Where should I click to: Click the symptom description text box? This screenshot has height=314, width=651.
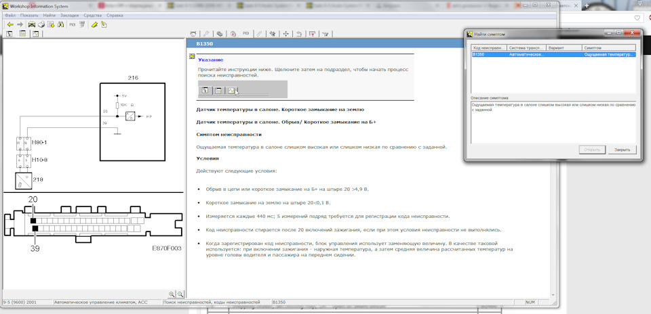tap(553, 122)
